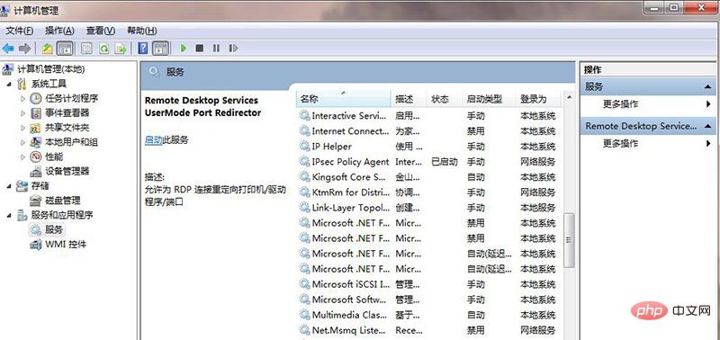This screenshot has height=340, width=720.
Task: Click the Pause Service toolbar icon
Action: 216,49
